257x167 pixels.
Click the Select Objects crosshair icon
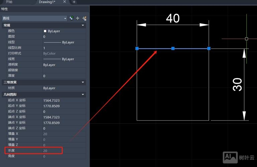78,18
